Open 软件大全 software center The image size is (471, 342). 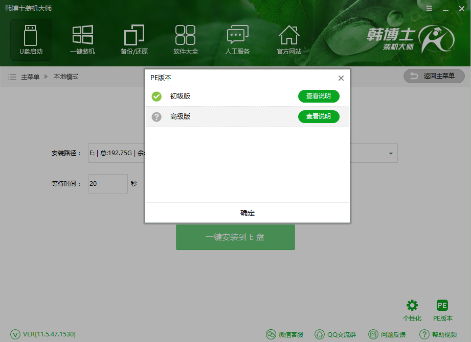pyautogui.click(x=185, y=39)
